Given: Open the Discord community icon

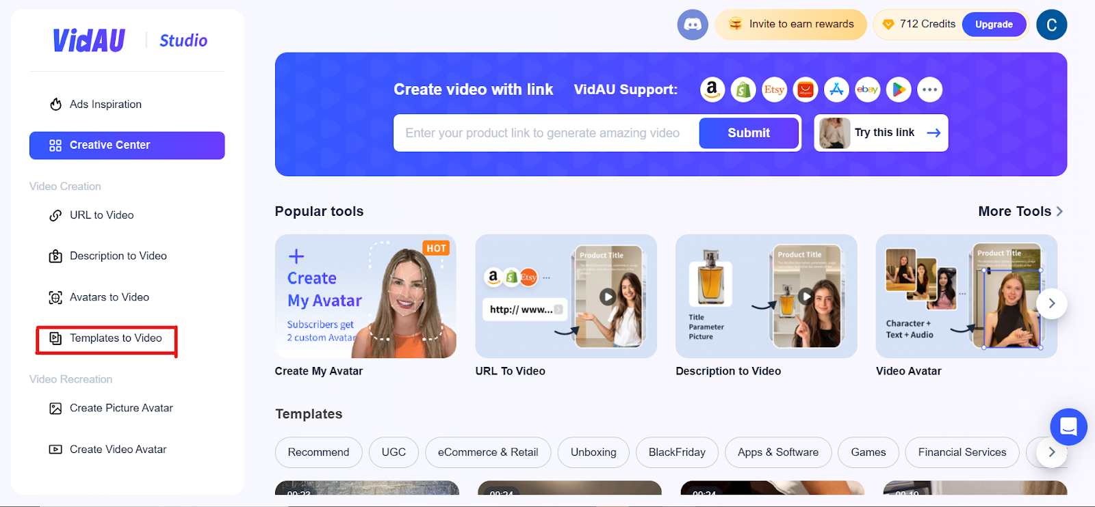Looking at the screenshot, I should (693, 25).
